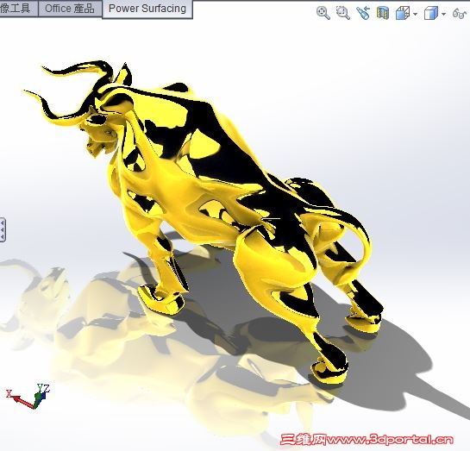Expand the collapsed left panel handle
The height and width of the screenshot is (451, 470).
[3, 229]
